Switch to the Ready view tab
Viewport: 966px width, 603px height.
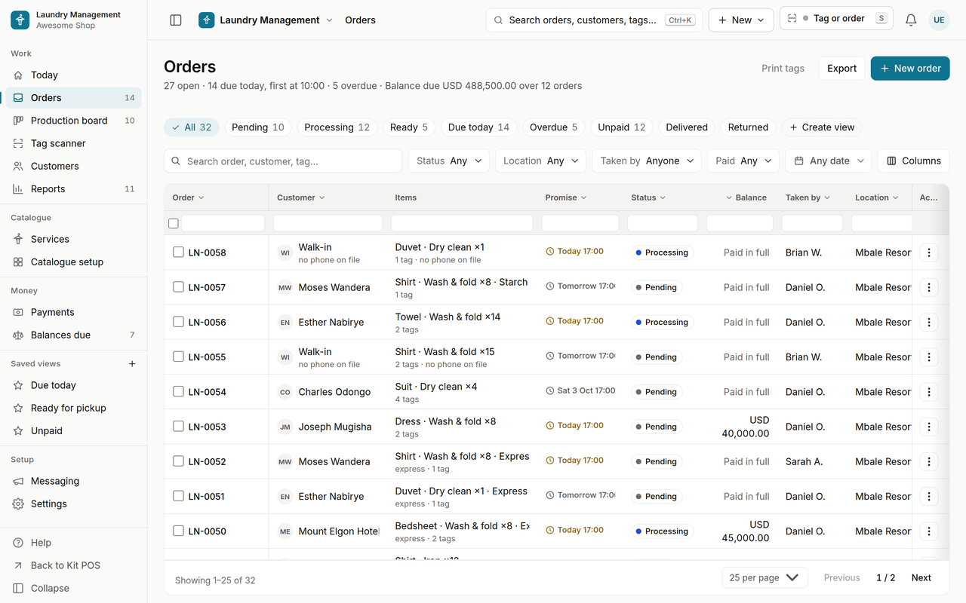point(409,127)
